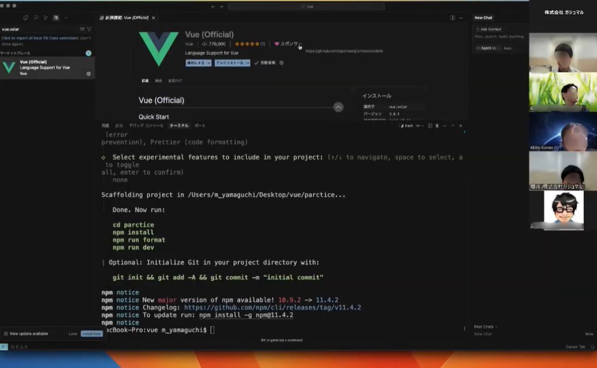The width and height of the screenshot is (597, 368).
Task: Toggle the auto-update (自動更新) checkbox
Action: point(256,63)
